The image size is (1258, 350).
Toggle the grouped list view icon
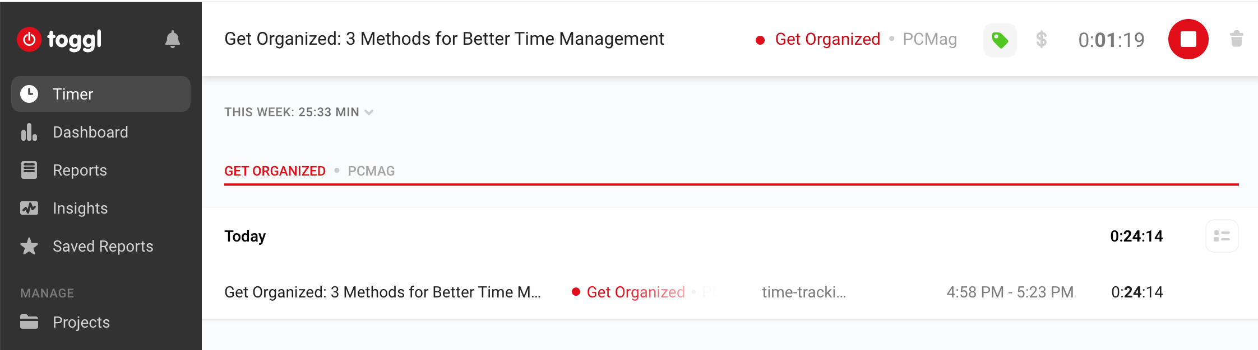[x=1222, y=236]
